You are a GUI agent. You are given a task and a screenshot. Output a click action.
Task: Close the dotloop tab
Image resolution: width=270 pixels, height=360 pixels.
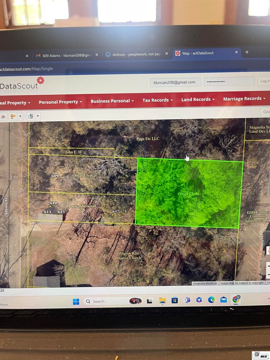point(167,54)
